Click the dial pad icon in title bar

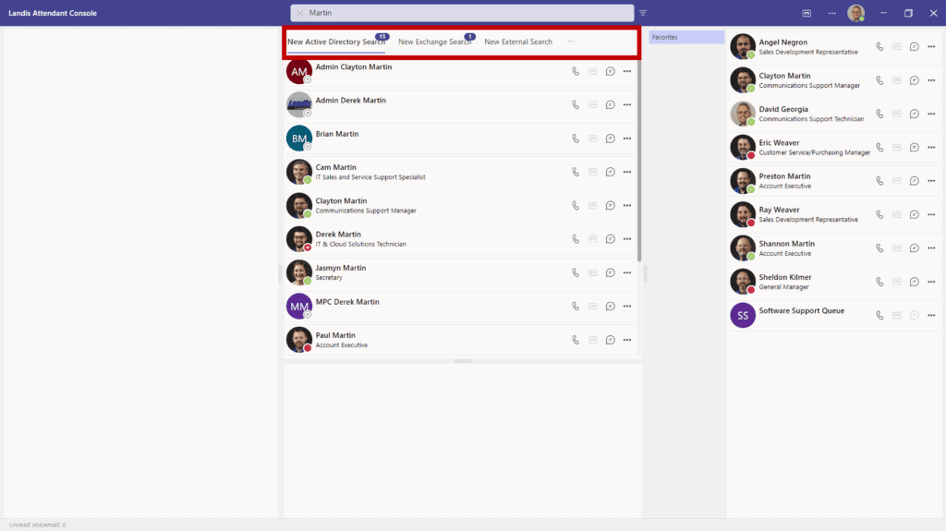tap(807, 13)
